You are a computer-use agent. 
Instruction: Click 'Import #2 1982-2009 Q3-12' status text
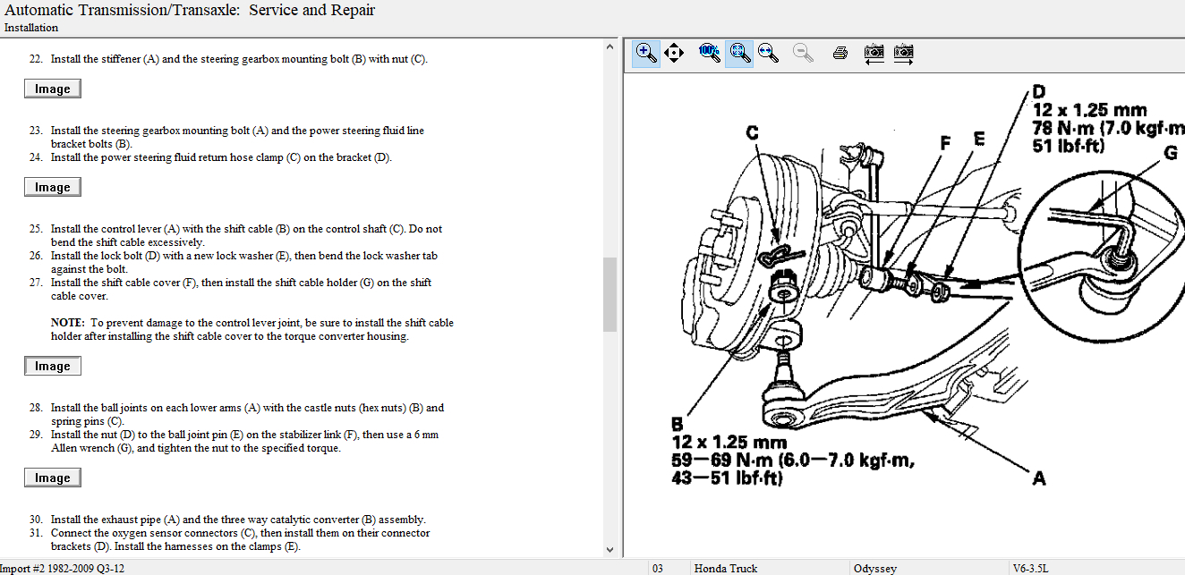(x=62, y=568)
